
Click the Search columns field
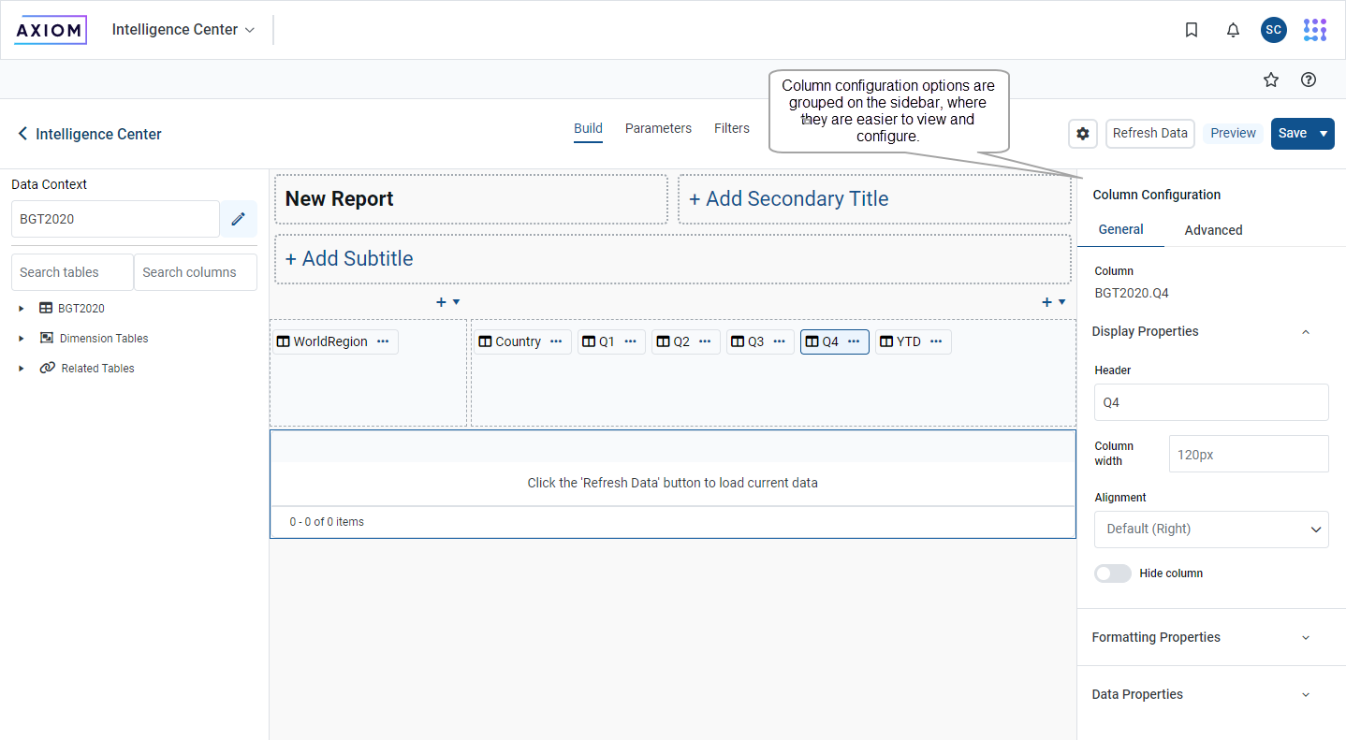pyautogui.click(x=195, y=272)
